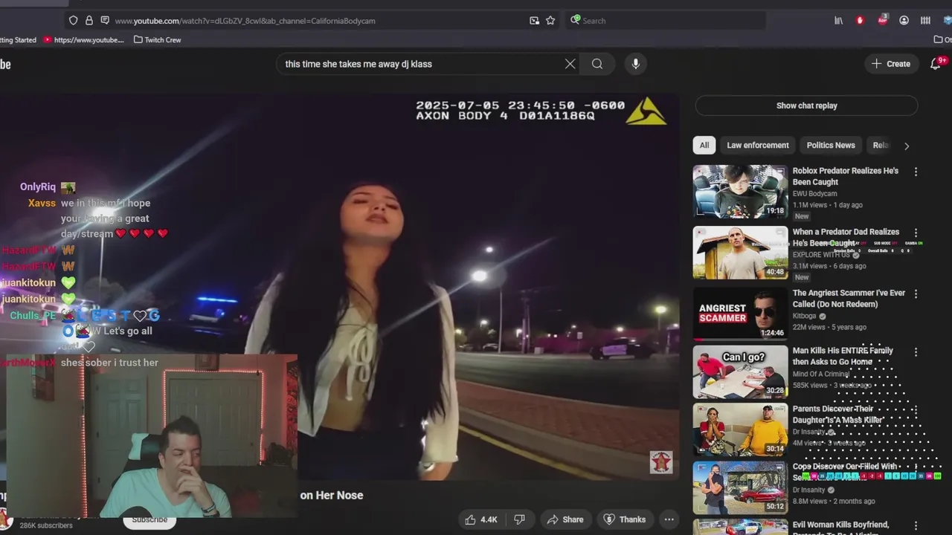Image resolution: width=952 pixels, height=535 pixels.
Task: Open Mind Of A Criminal channel name
Action: coord(821,374)
